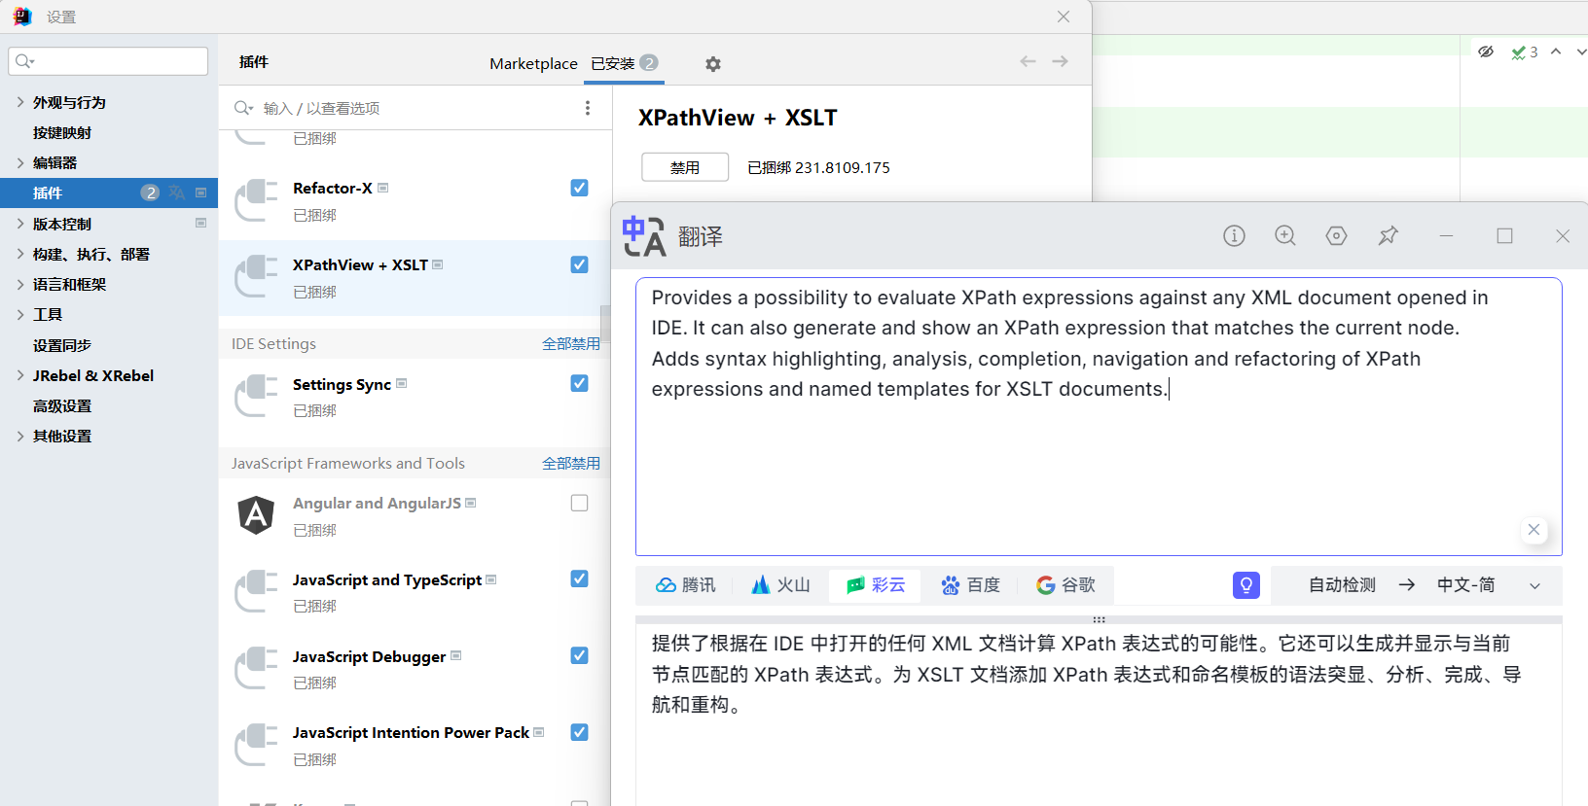The height and width of the screenshot is (806, 1588).
Task: Click 全部禁用 for IDE Settings
Action: pos(571,344)
